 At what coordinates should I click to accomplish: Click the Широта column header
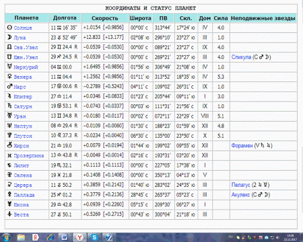141,18
